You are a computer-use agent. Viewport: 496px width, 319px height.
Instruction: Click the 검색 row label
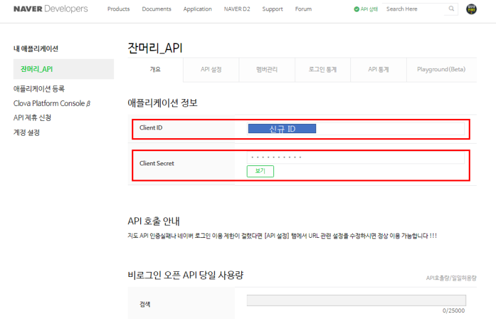coord(145,304)
